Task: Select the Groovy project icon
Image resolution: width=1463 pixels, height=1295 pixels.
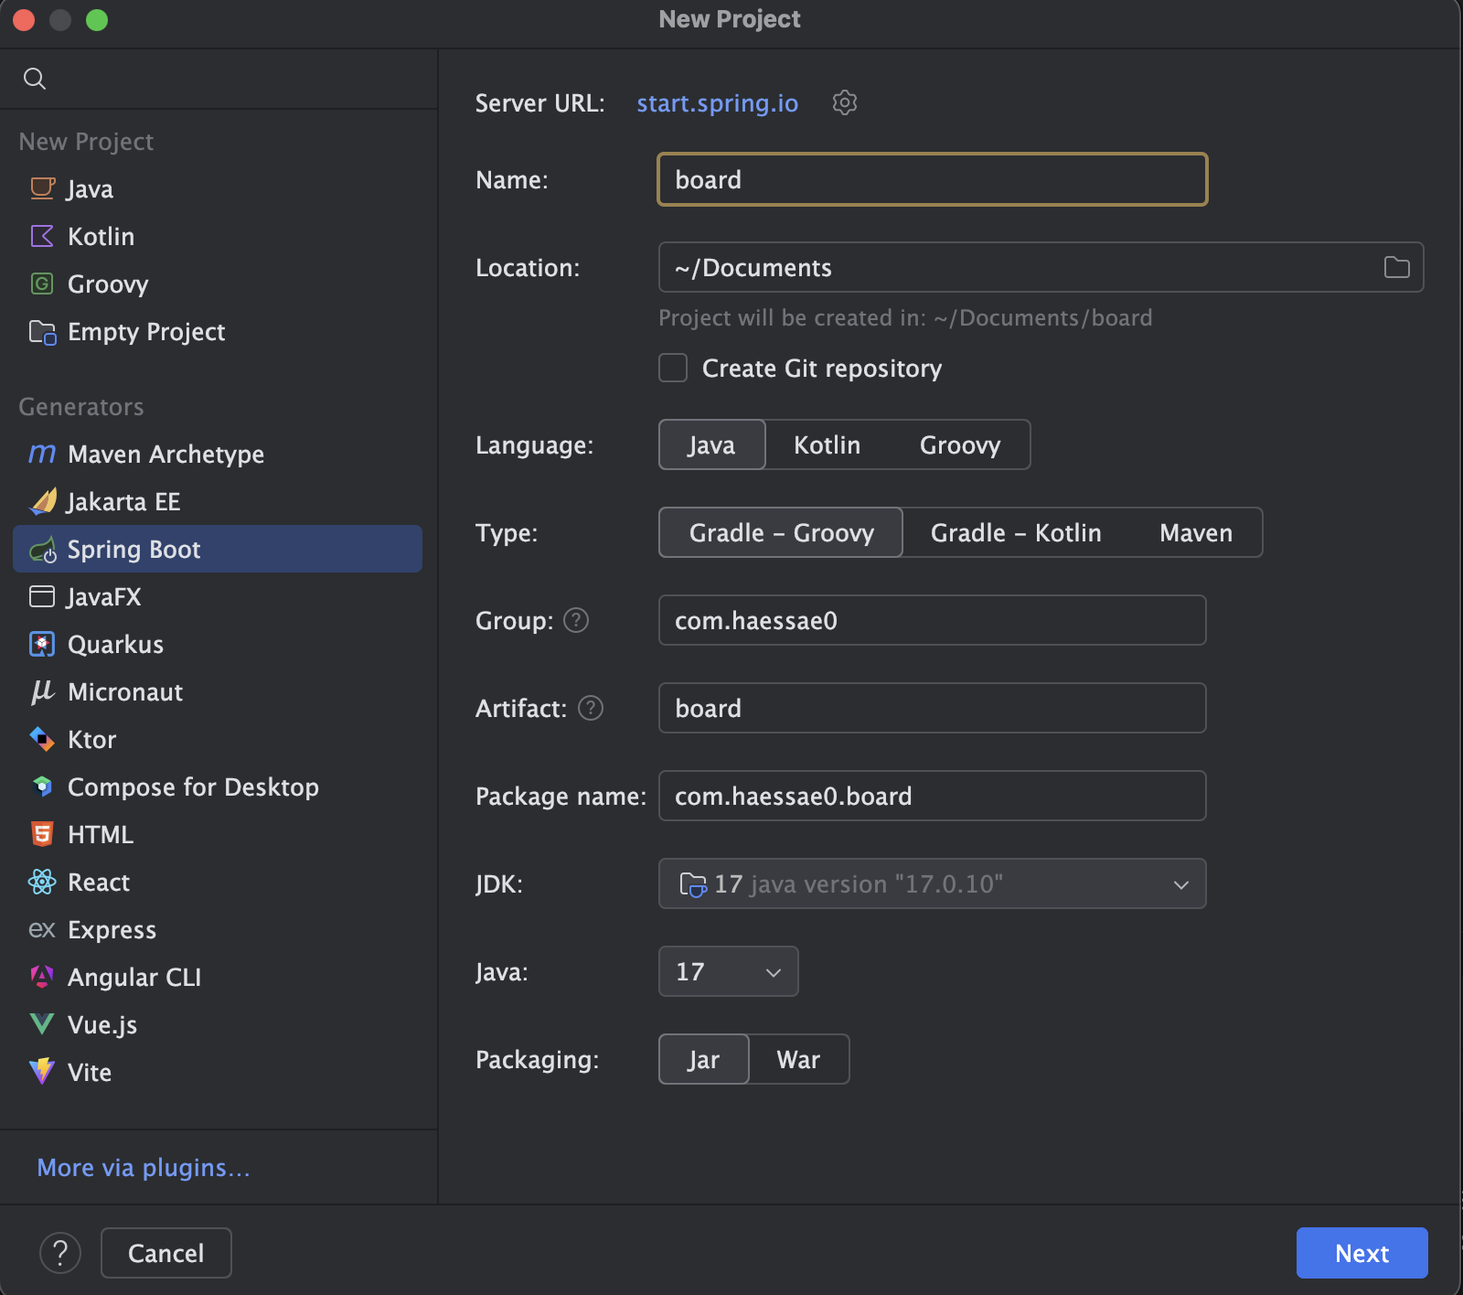Action: [42, 284]
